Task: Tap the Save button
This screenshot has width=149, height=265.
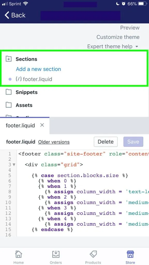Action: pyautogui.click(x=133, y=142)
